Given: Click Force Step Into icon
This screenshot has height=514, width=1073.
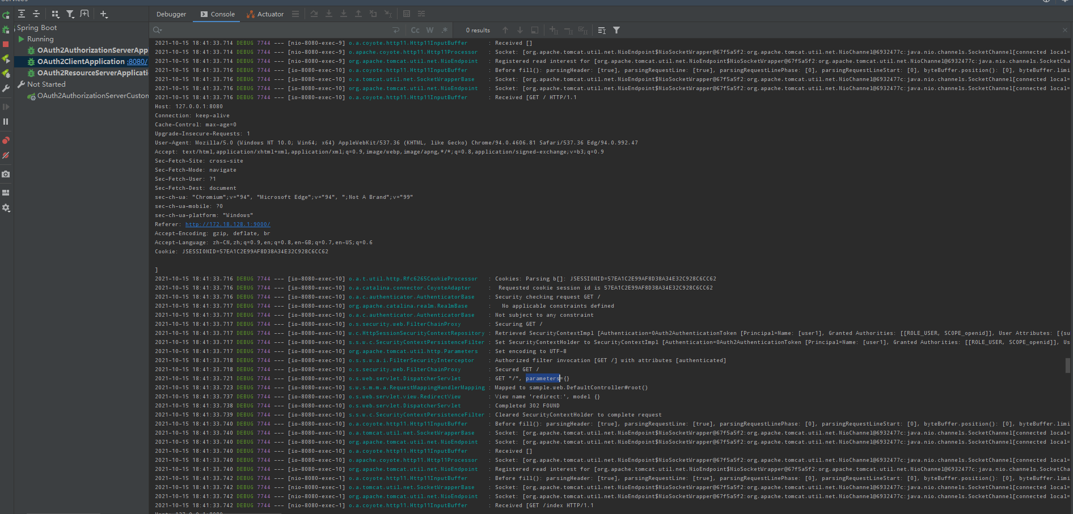Looking at the screenshot, I should click(344, 14).
